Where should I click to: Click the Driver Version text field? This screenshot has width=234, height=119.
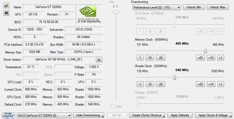59,59
